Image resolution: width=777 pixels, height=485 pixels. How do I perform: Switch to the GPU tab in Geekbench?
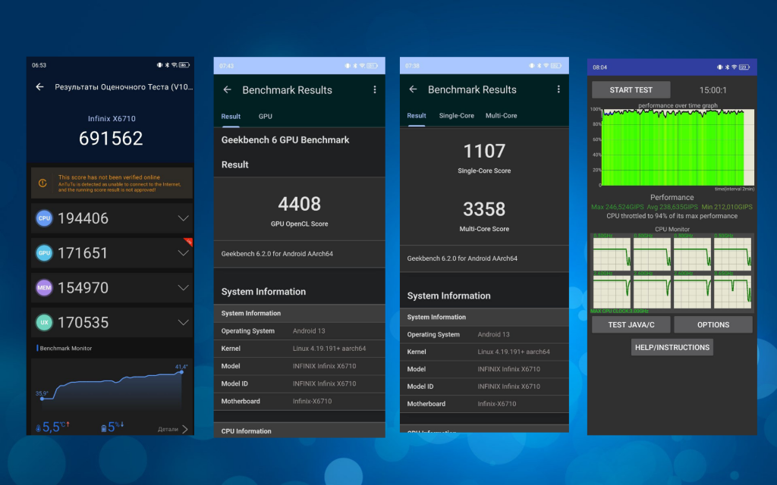[x=265, y=117]
